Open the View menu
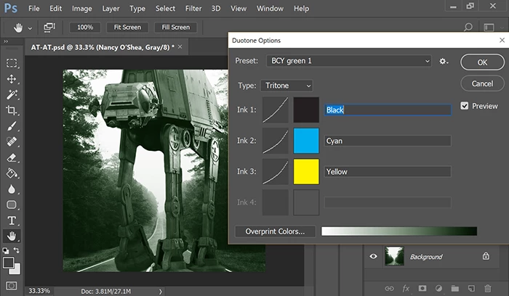The height and width of the screenshot is (296, 509). tap(239, 9)
